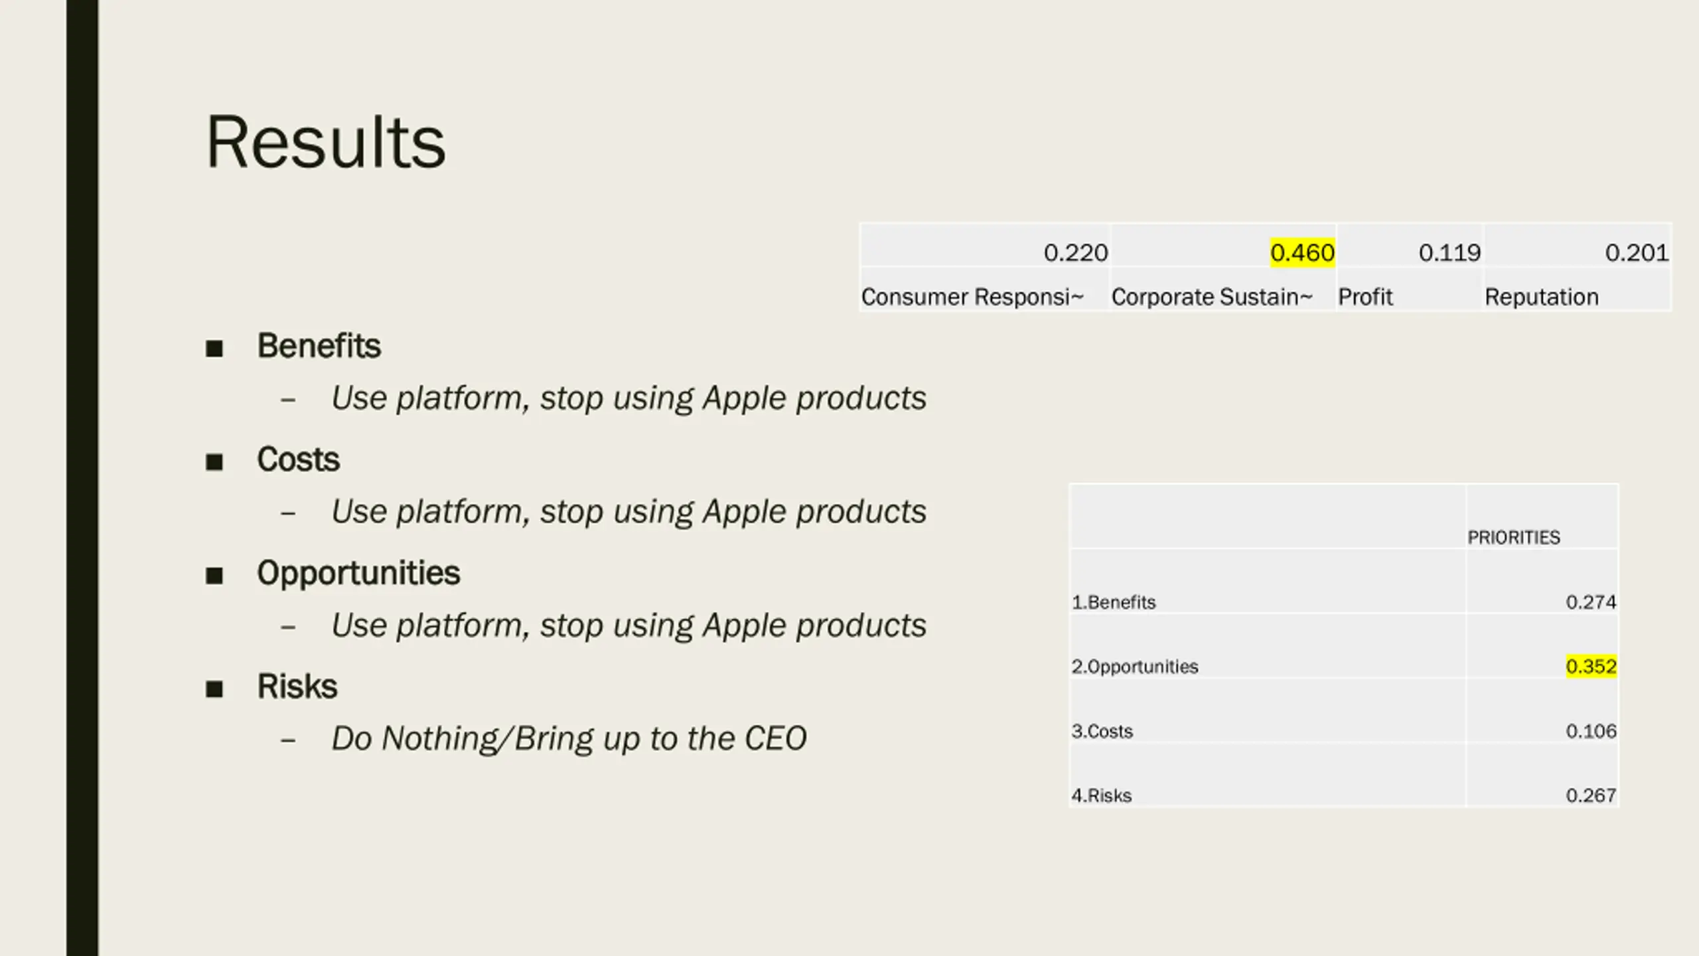Image resolution: width=1699 pixels, height=956 pixels.
Task: Click the Benefits bullet heading
Action: (319, 346)
